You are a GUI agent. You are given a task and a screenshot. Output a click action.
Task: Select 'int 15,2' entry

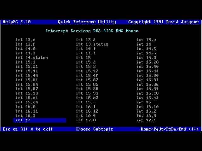(86, 62)
